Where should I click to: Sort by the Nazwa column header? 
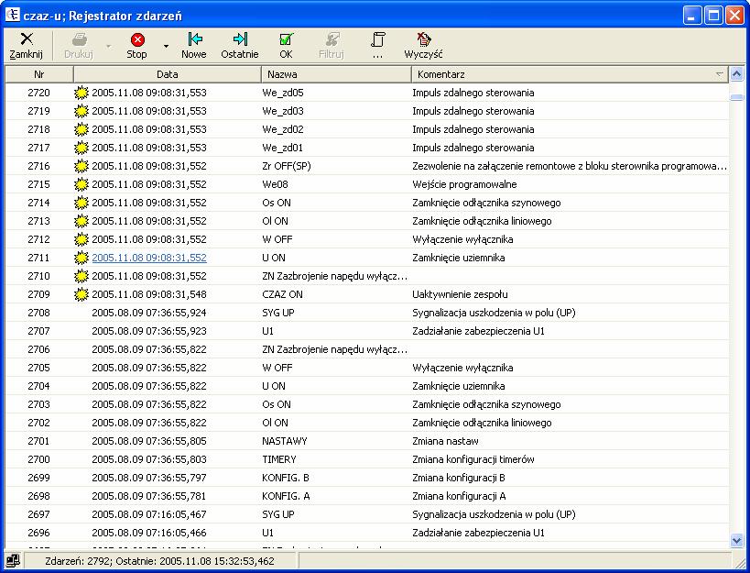pos(336,74)
